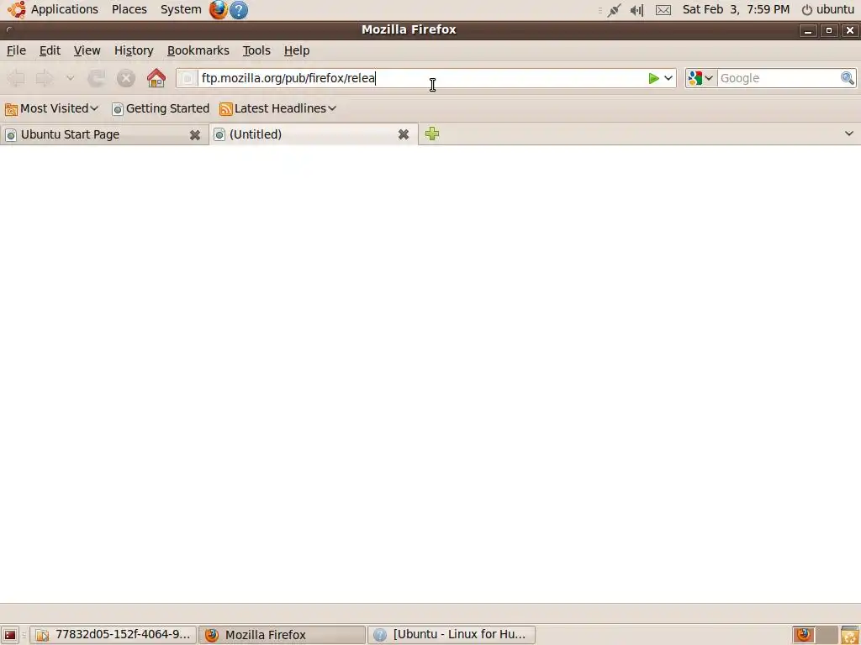The height and width of the screenshot is (645, 861).
Task: Click the Most Visited folder icon
Action: (11, 109)
